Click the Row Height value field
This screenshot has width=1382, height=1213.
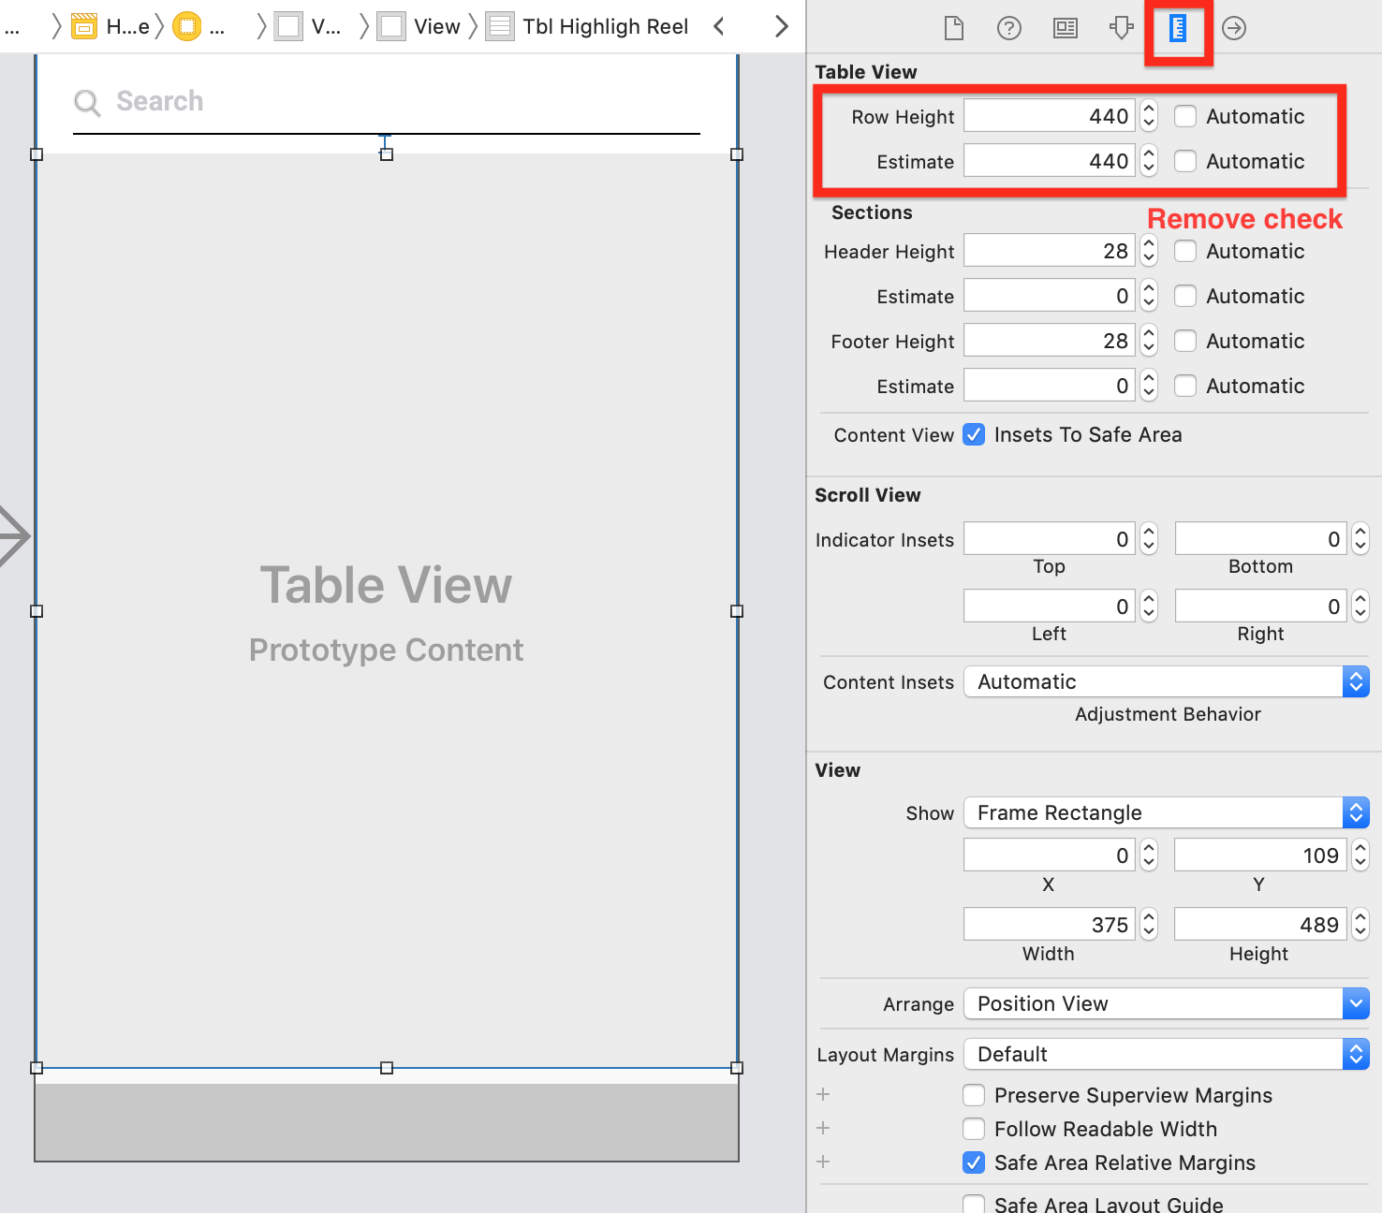point(1050,116)
